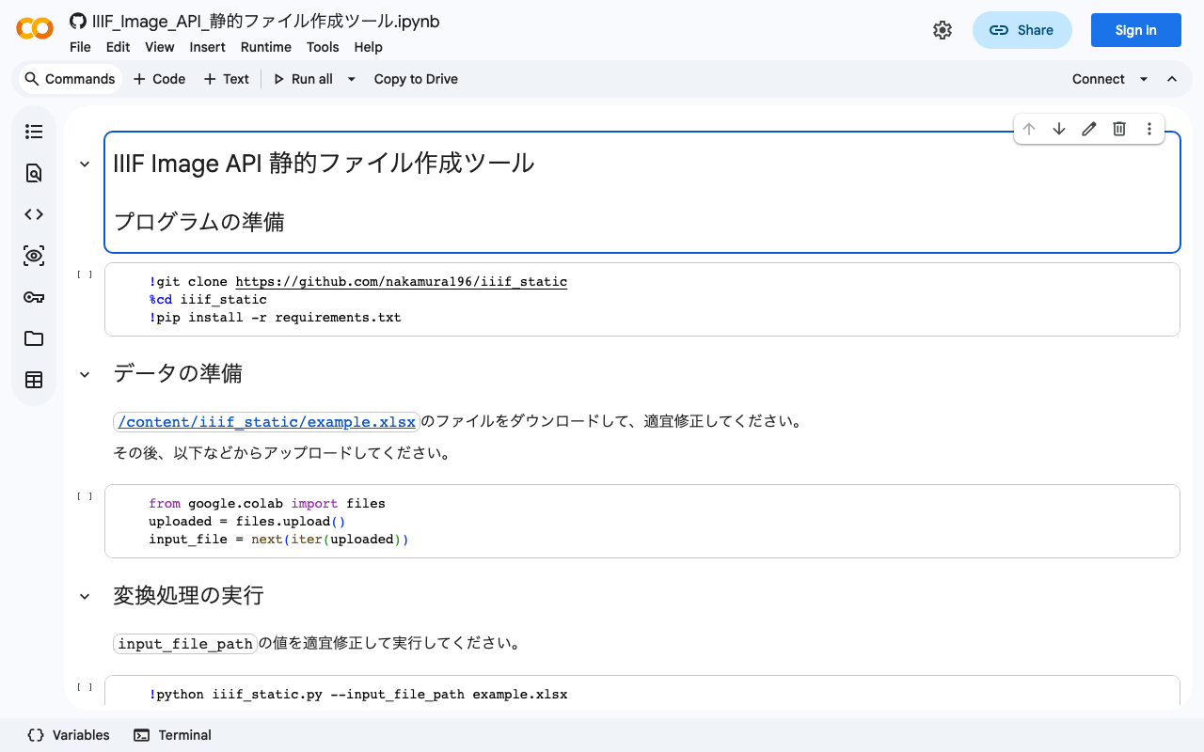1204x752 pixels.
Task: Delete the selected cell with trash icon
Action: coord(1118,129)
